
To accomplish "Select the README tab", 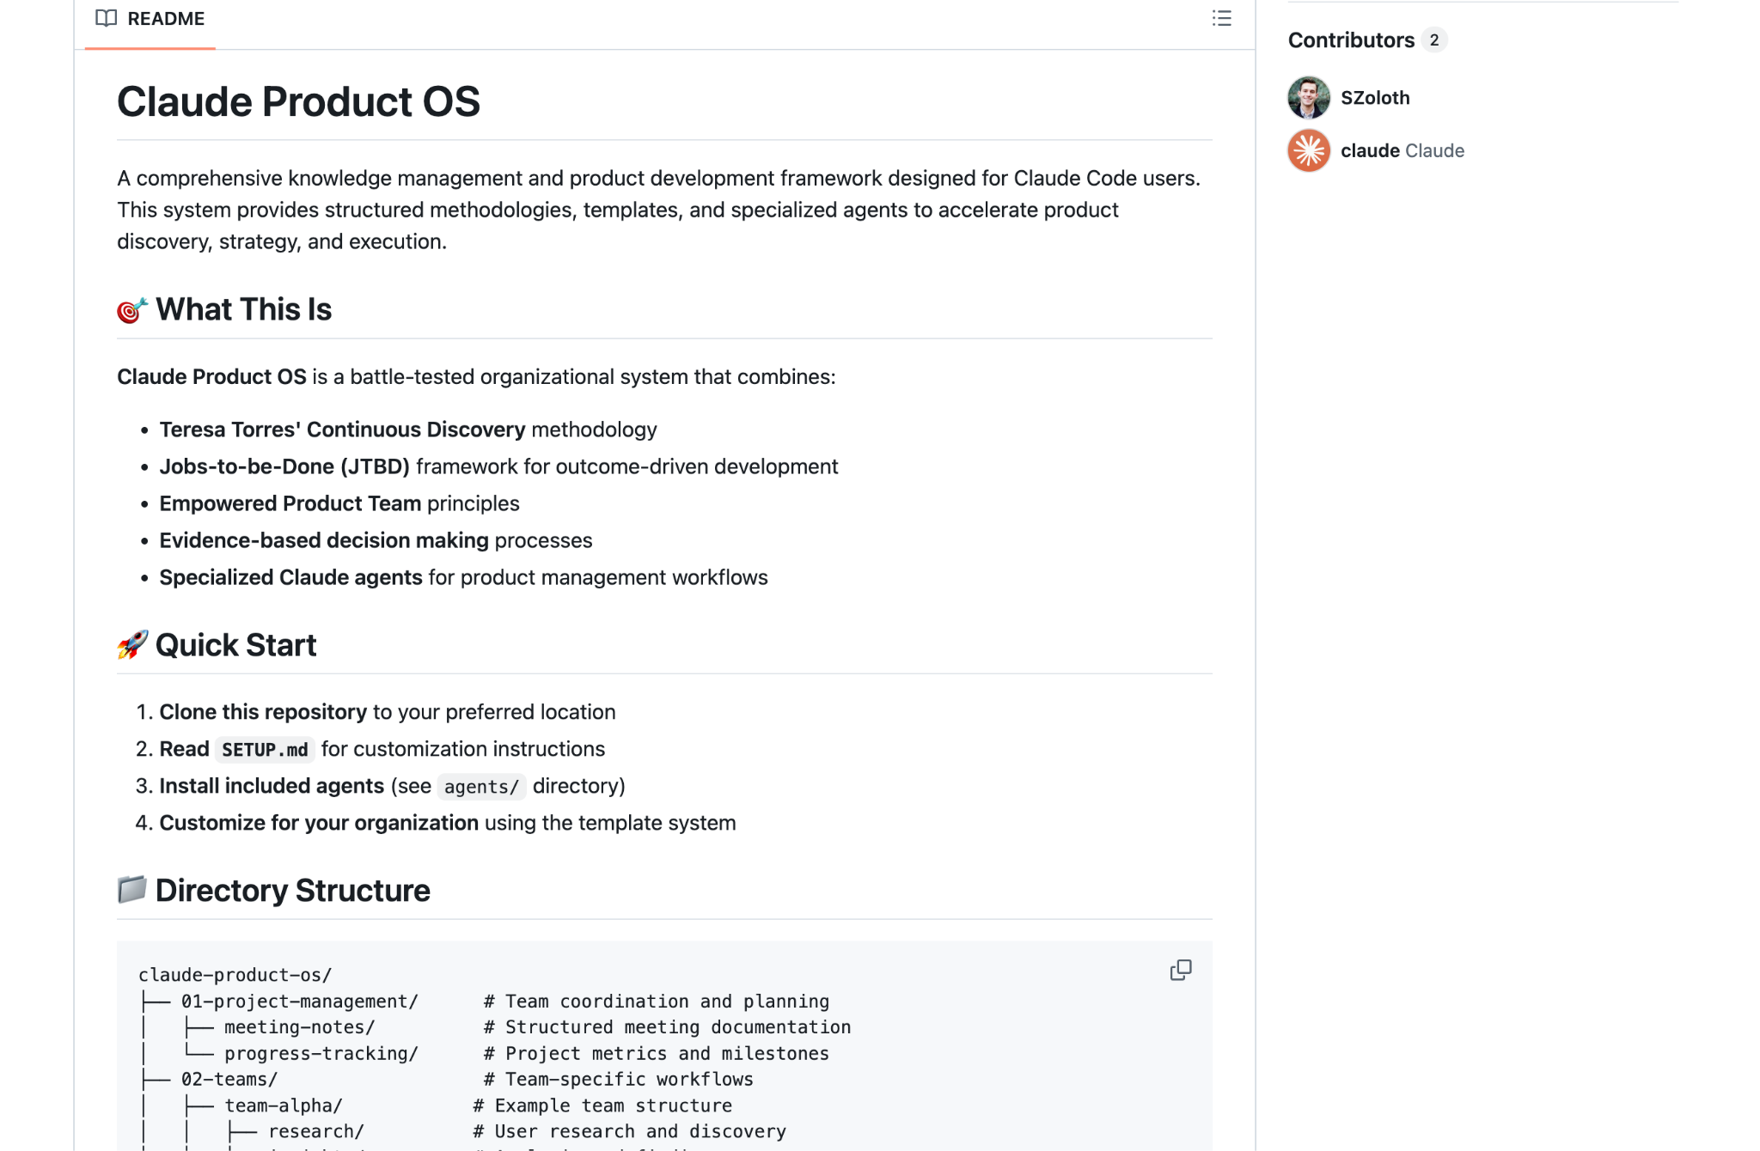I will point(150,19).
